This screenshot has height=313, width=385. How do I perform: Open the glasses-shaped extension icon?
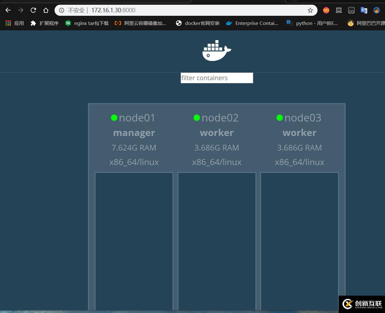coord(352,10)
